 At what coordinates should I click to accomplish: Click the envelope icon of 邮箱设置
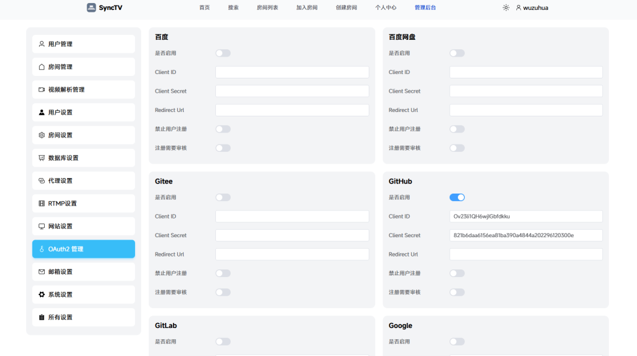pyautogui.click(x=42, y=271)
